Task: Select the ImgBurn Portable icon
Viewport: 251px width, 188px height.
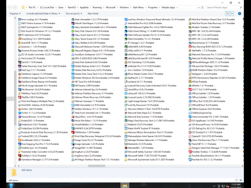Action: (73, 152)
